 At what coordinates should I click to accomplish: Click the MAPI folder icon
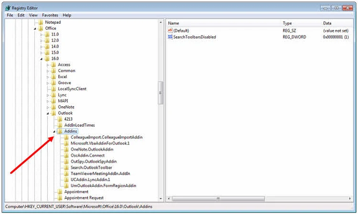(x=53, y=101)
